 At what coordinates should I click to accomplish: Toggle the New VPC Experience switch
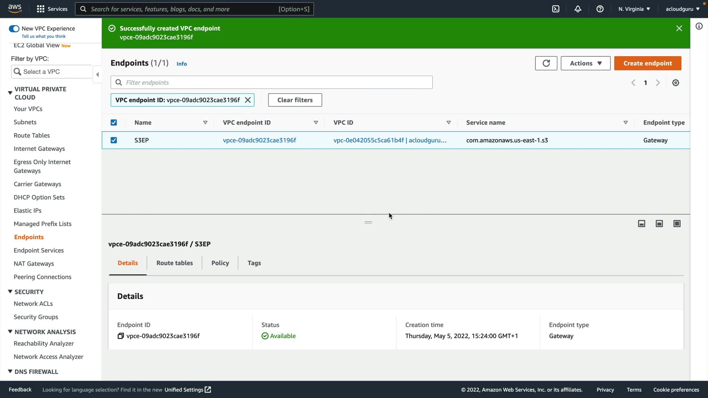click(14, 29)
